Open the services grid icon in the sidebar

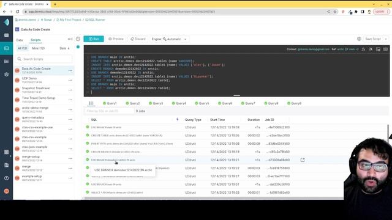click(7, 152)
